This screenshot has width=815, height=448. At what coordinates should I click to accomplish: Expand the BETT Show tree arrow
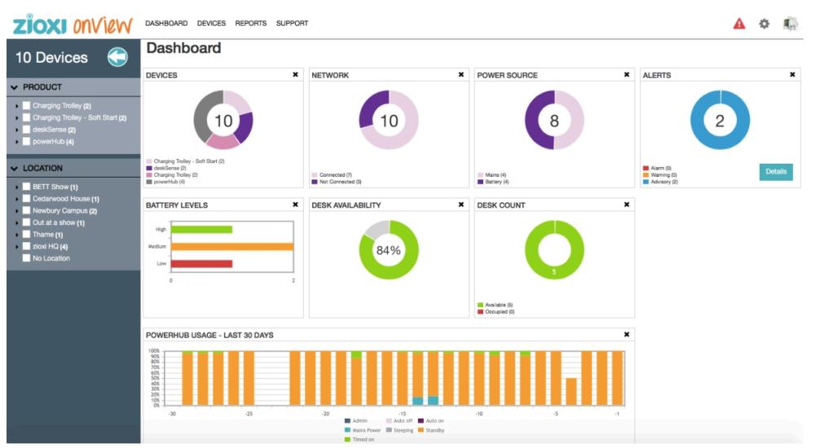17,187
